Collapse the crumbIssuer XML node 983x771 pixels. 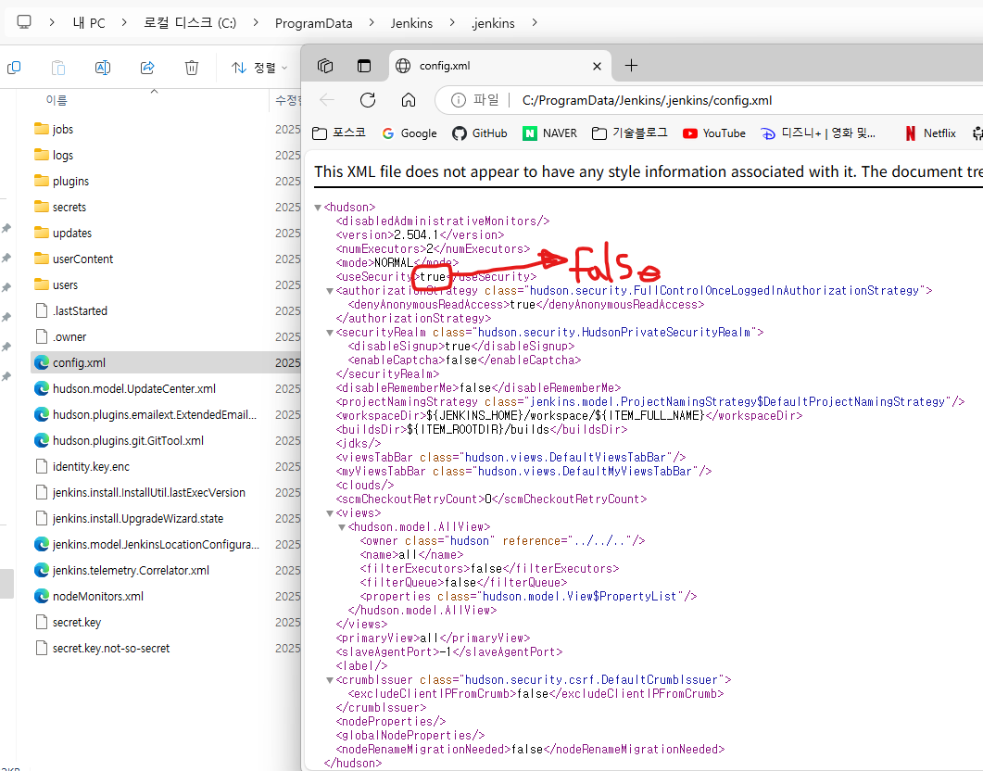(330, 680)
